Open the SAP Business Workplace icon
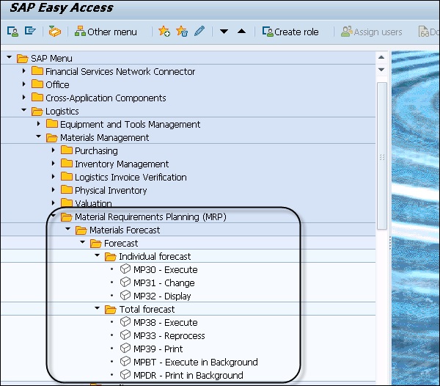Screen dimensions: 440x386 54,32
